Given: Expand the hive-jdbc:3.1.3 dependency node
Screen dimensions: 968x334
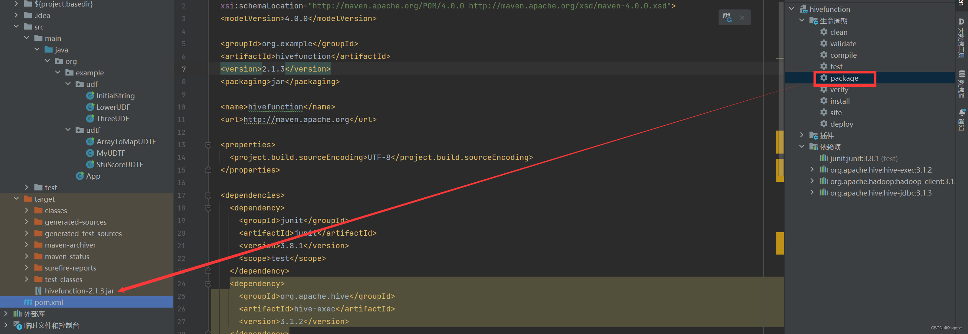Looking at the screenshot, I should point(812,192).
